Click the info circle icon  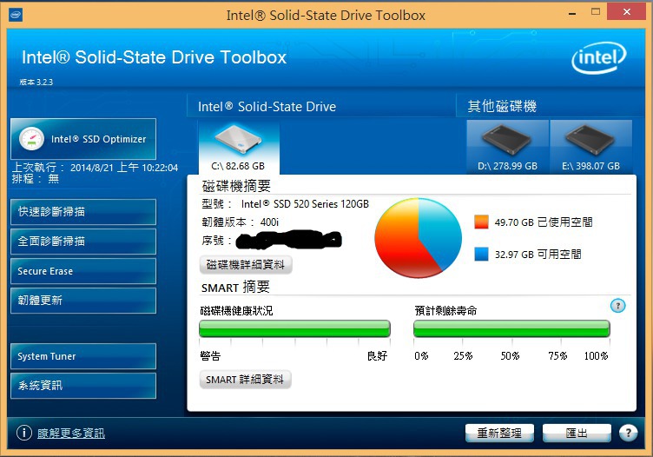pos(24,433)
